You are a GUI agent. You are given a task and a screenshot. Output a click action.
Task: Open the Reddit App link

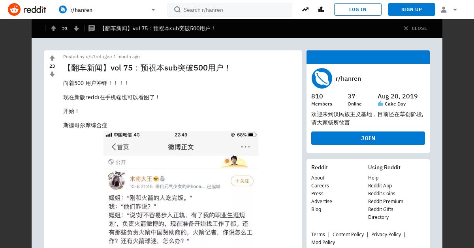coord(380,185)
